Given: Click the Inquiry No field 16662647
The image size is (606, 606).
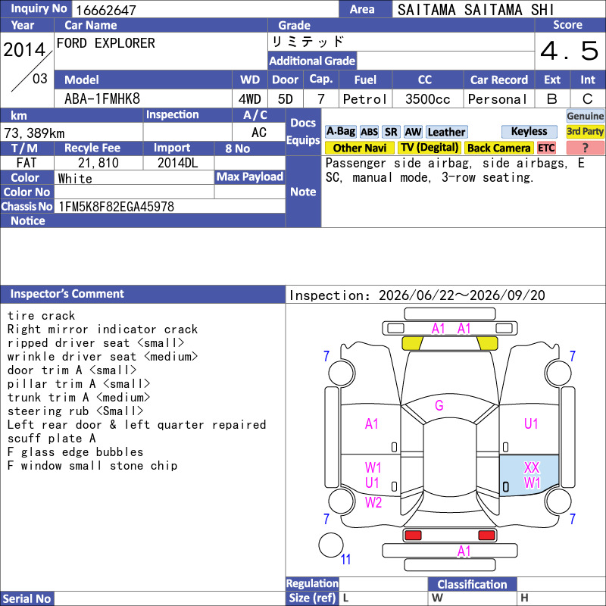Looking at the screenshot, I should pyautogui.click(x=205, y=10).
